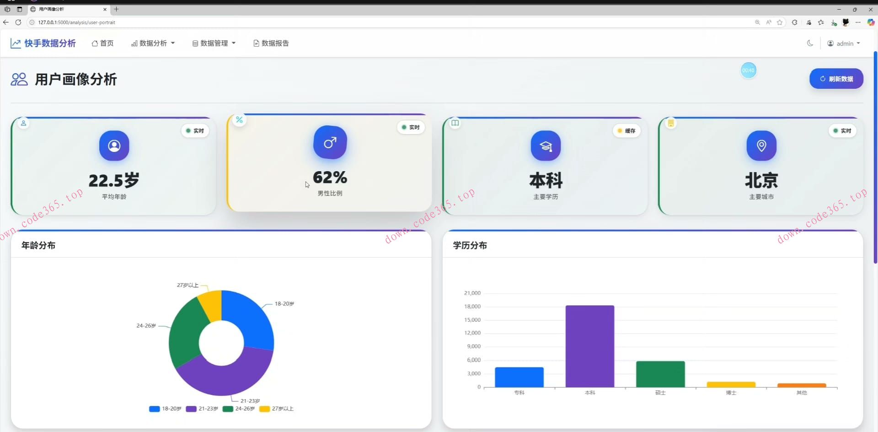Open the 数据分析 dropdown menu

[153, 43]
